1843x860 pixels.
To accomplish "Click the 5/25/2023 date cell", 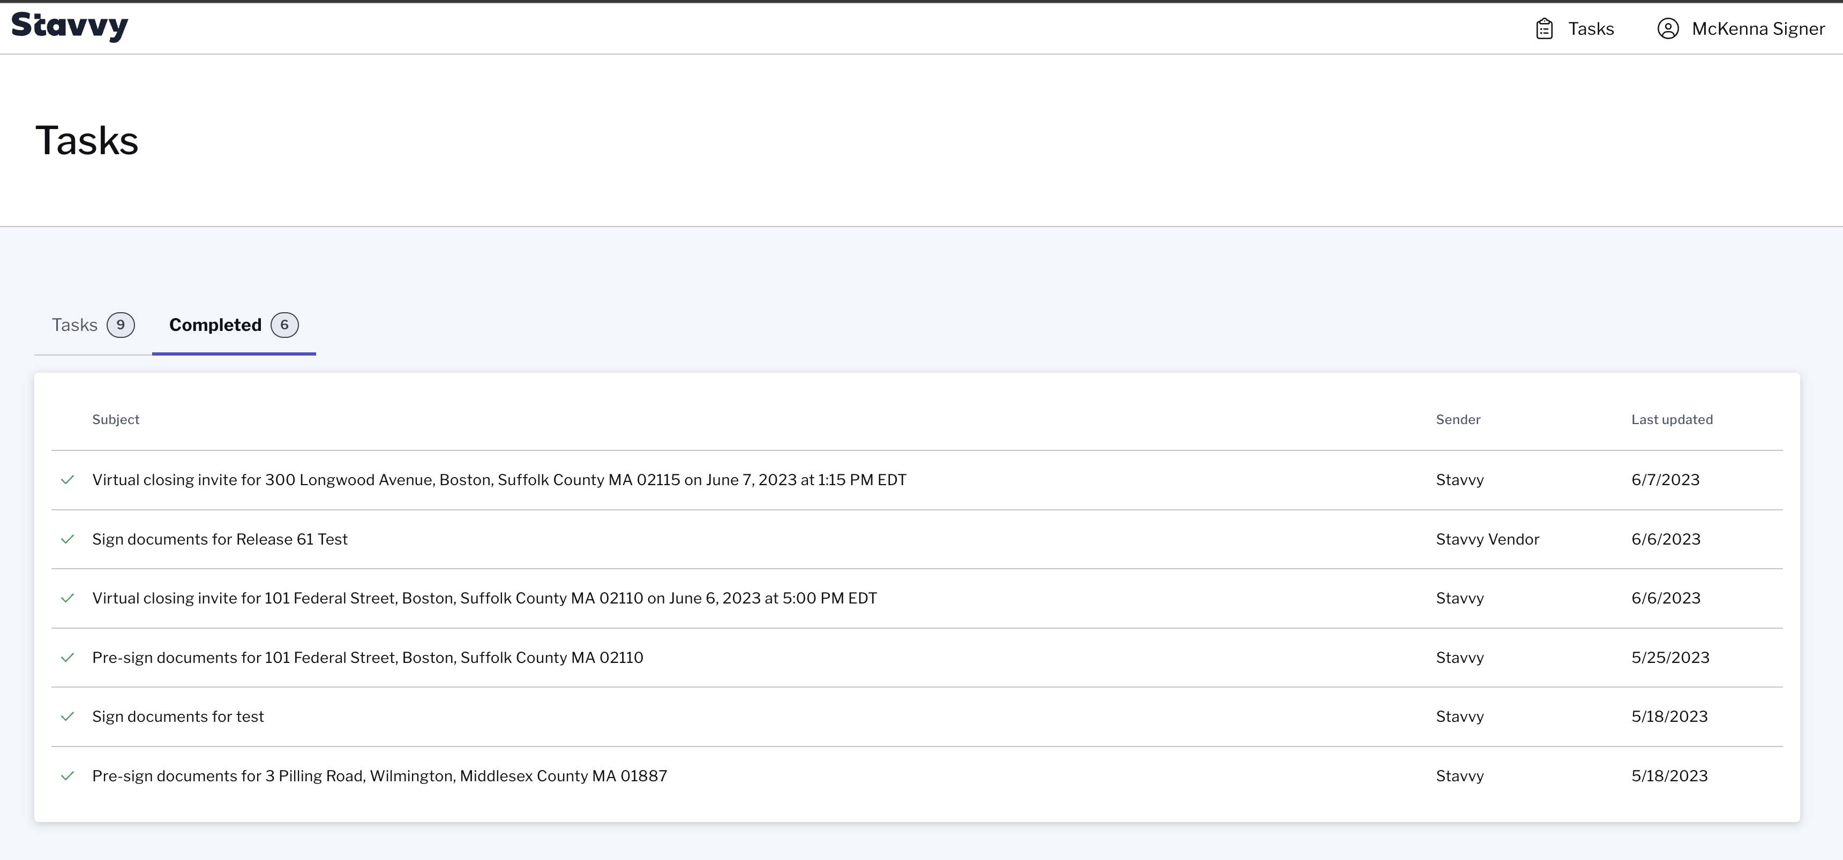I will (1670, 658).
